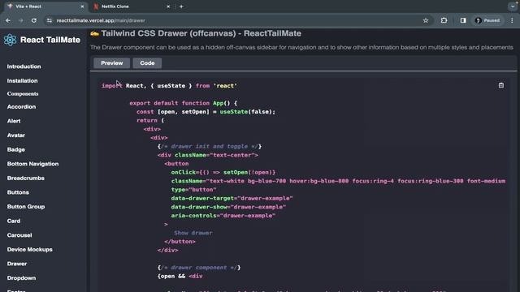Open the Introduction sidebar link

click(x=24, y=67)
